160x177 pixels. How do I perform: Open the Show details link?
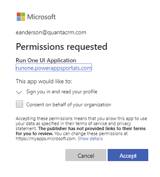(90, 139)
